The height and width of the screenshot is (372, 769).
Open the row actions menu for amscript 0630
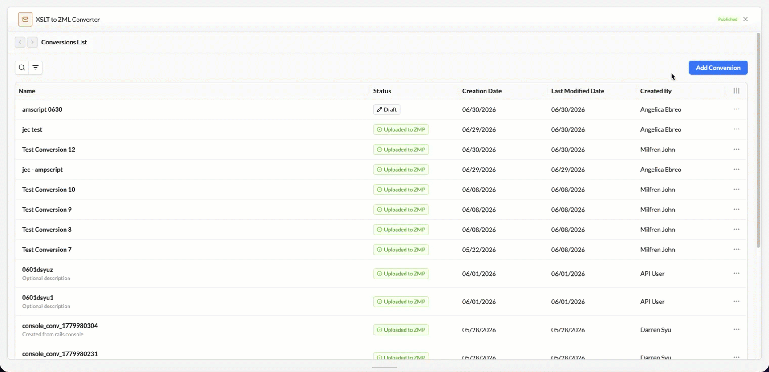[737, 109]
